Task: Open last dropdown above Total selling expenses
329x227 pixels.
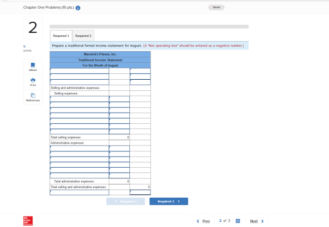Action: (79, 131)
